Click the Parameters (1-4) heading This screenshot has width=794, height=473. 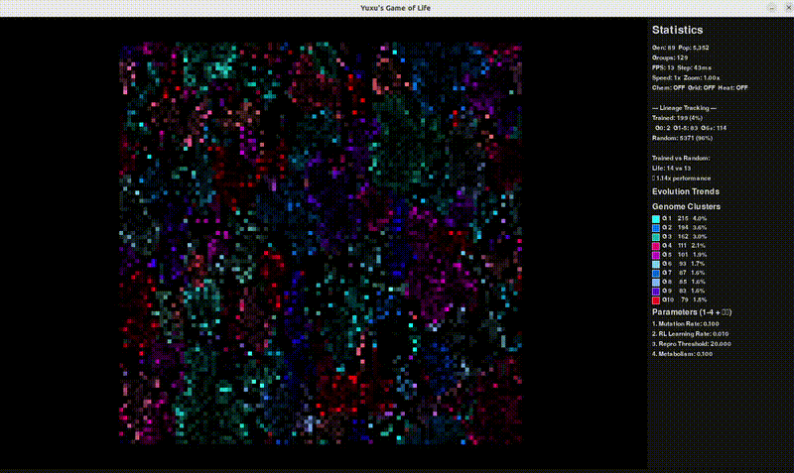pyautogui.click(x=692, y=312)
